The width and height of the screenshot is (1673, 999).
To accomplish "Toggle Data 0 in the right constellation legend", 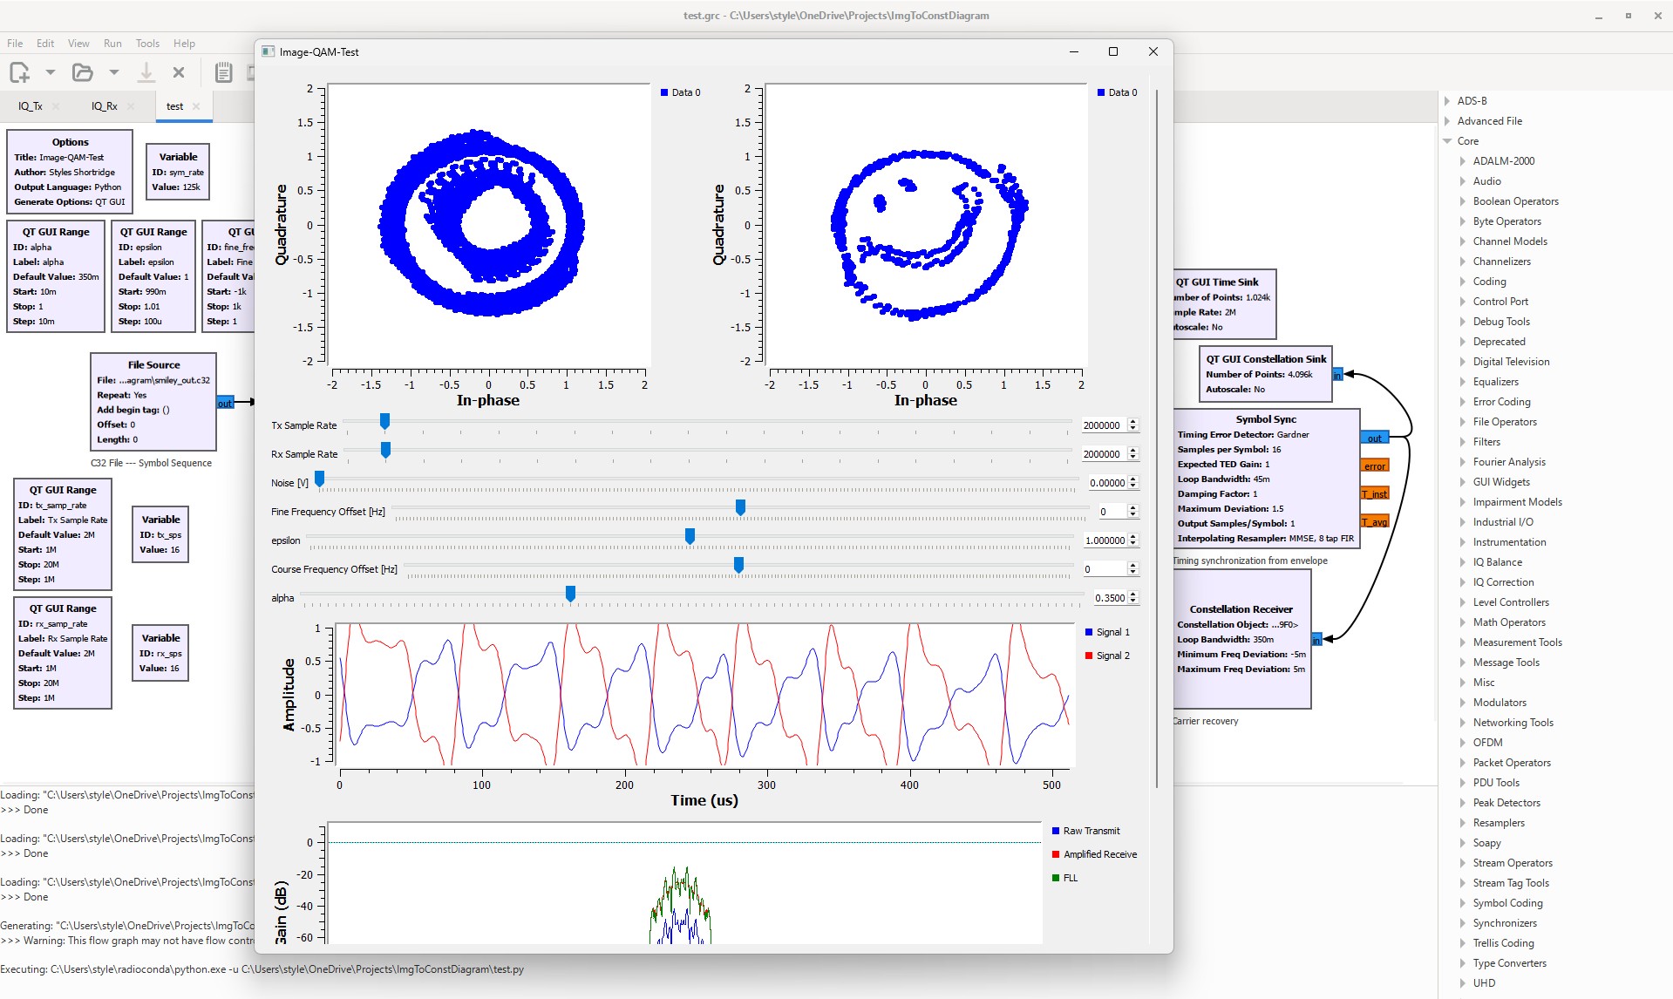I will [x=1117, y=92].
